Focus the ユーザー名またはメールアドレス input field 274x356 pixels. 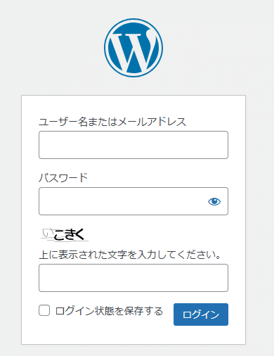coord(133,145)
